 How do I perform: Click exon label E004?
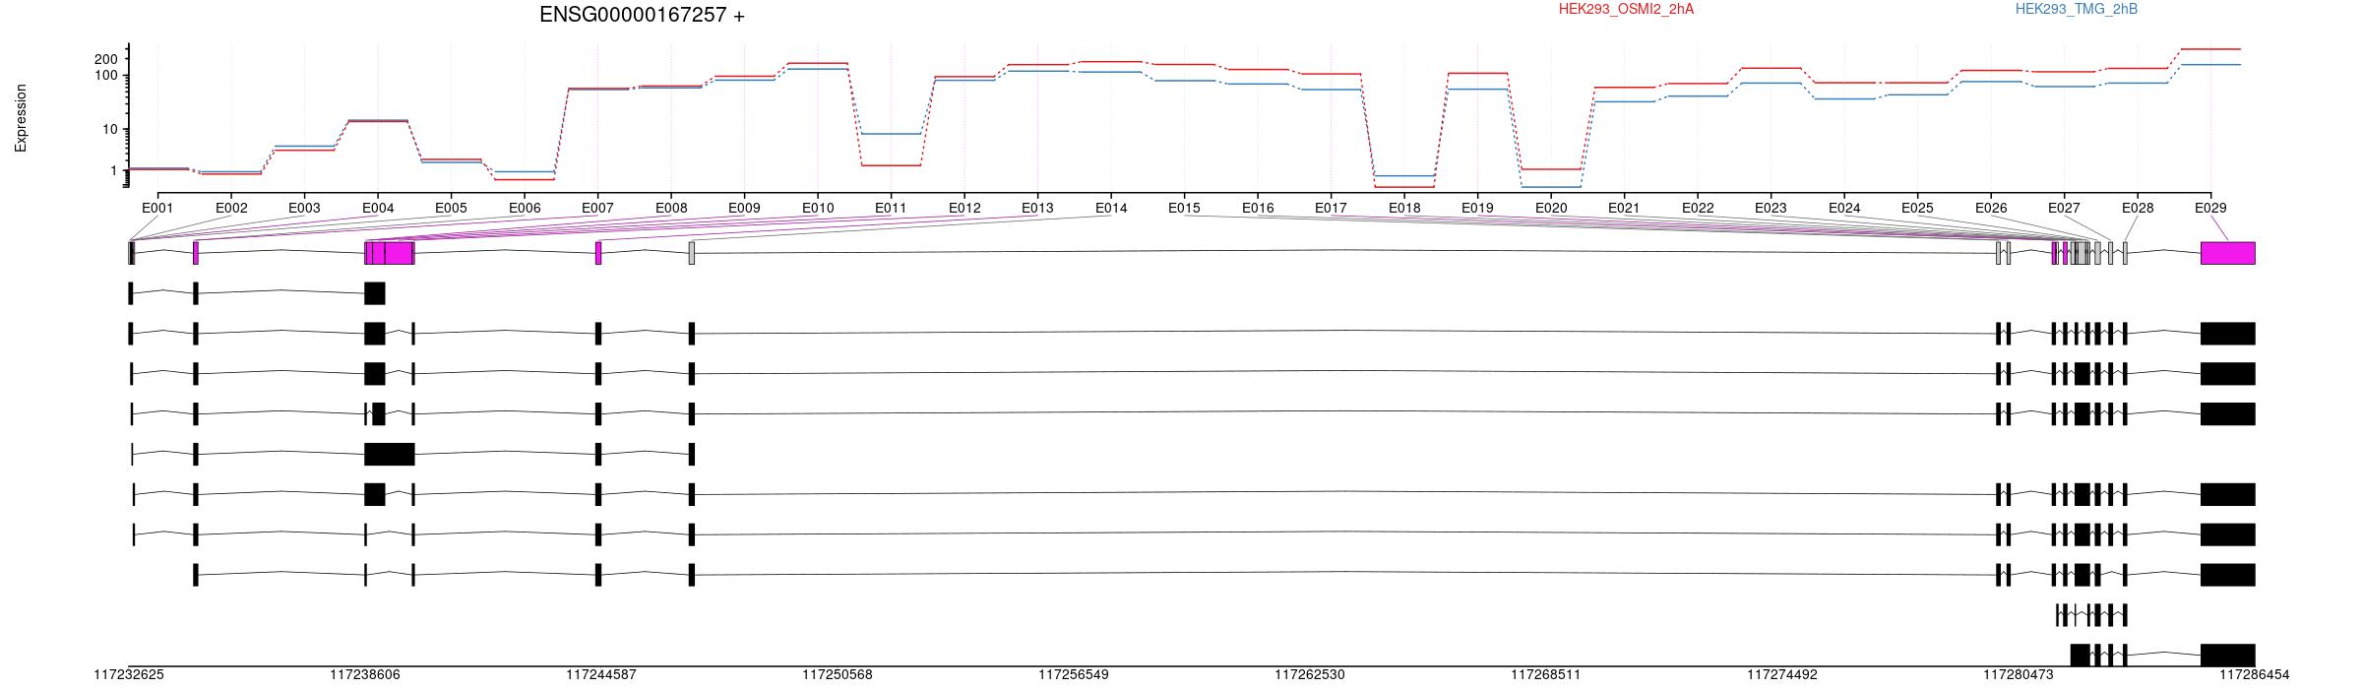[x=378, y=208]
